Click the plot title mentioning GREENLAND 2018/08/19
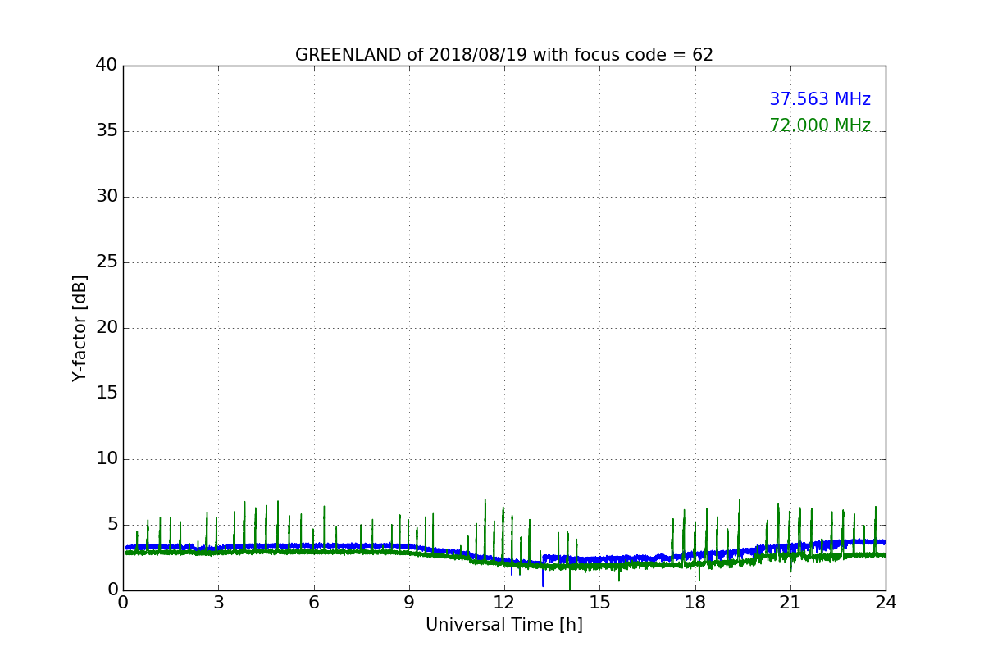The height and width of the screenshot is (656, 984). click(x=504, y=55)
